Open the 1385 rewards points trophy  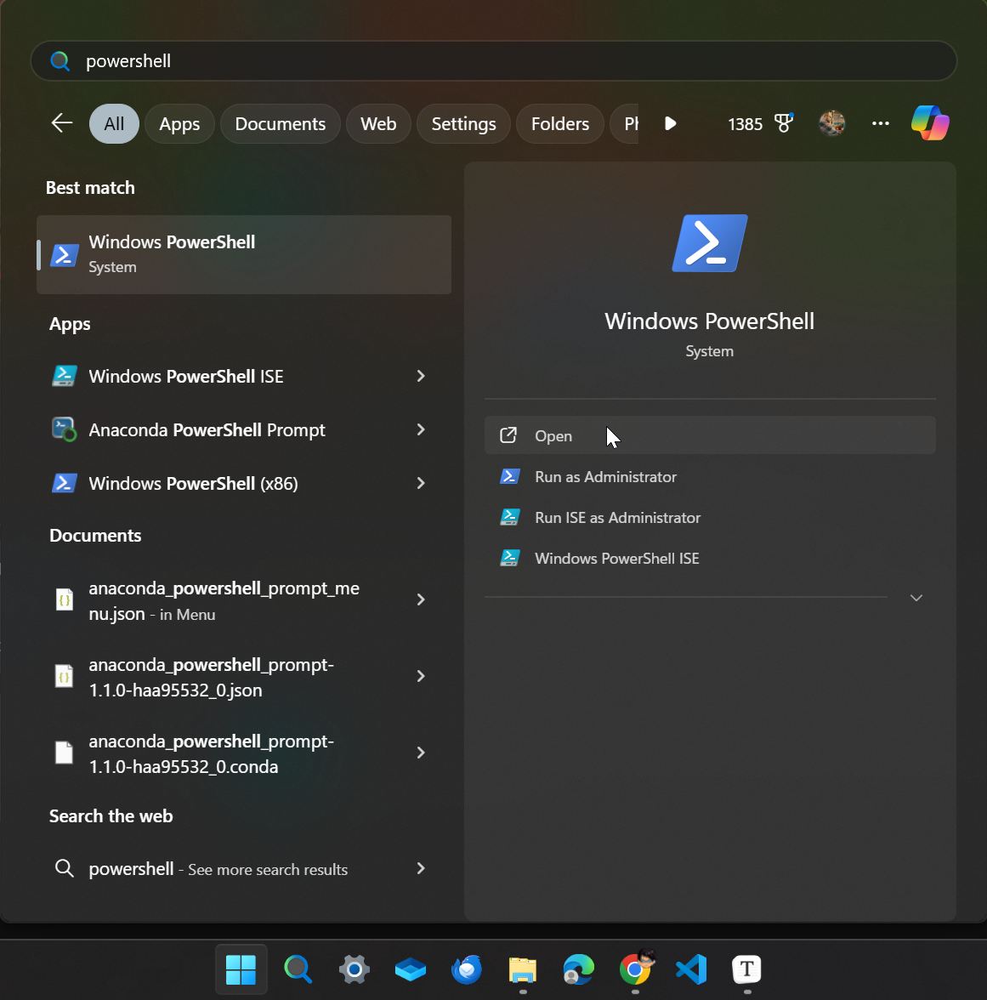pos(761,124)
